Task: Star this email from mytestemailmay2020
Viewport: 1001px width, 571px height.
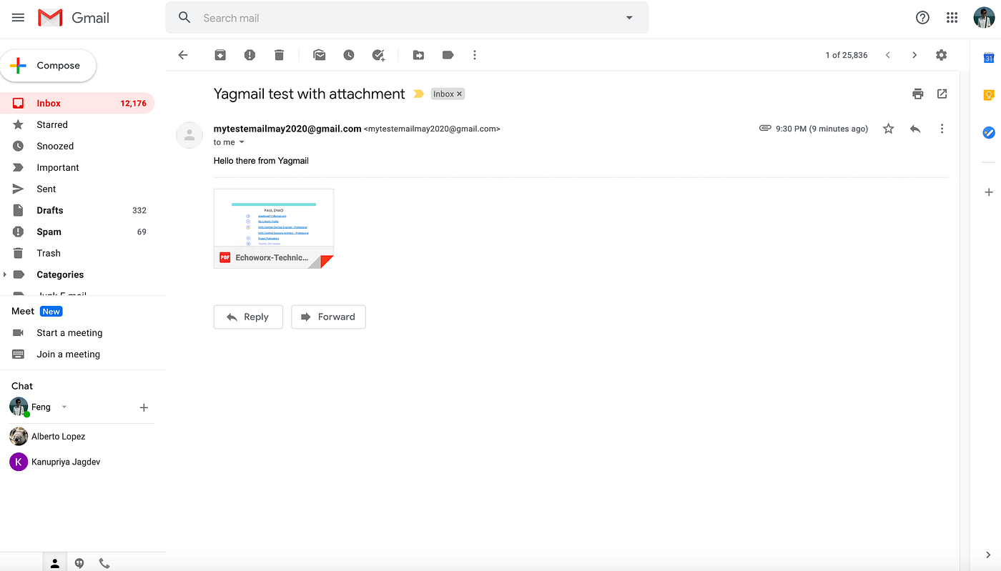Action: (x=887, y=129)
